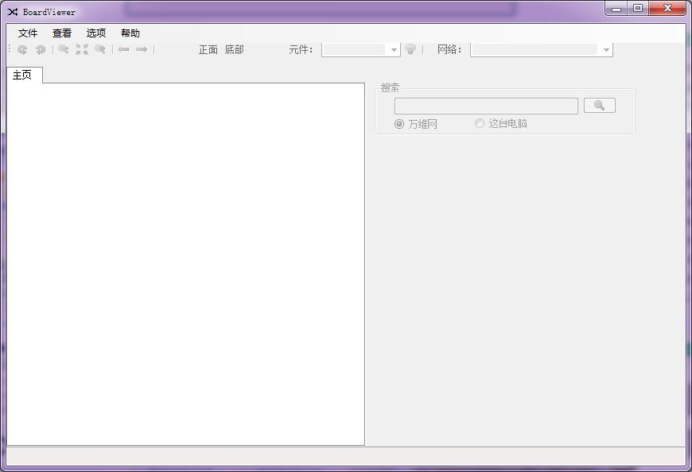Open the 文件 menu

28,33
